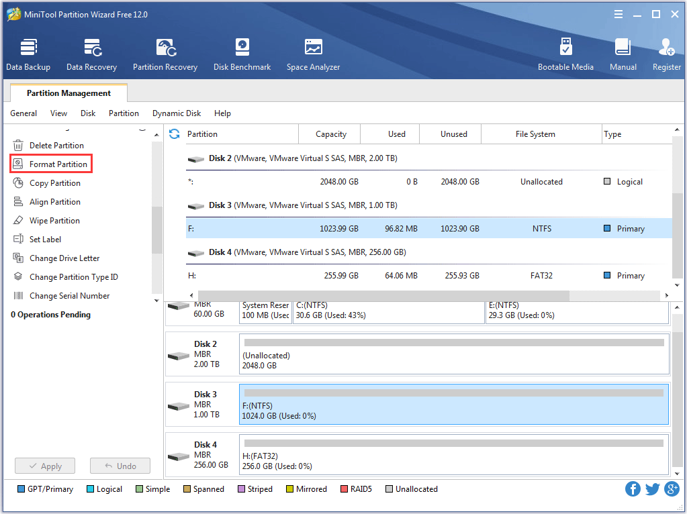Choose Change Serial Number in the sidebar
Viewport: 687px width, 514px height.
(69, 296)
